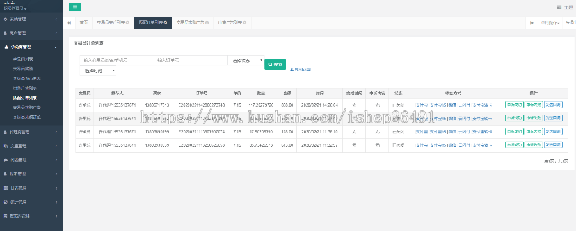Expand the 代理商管理 sidebar menu
The height and width of the screenshot is (231, 576).
tap(31, 132)
